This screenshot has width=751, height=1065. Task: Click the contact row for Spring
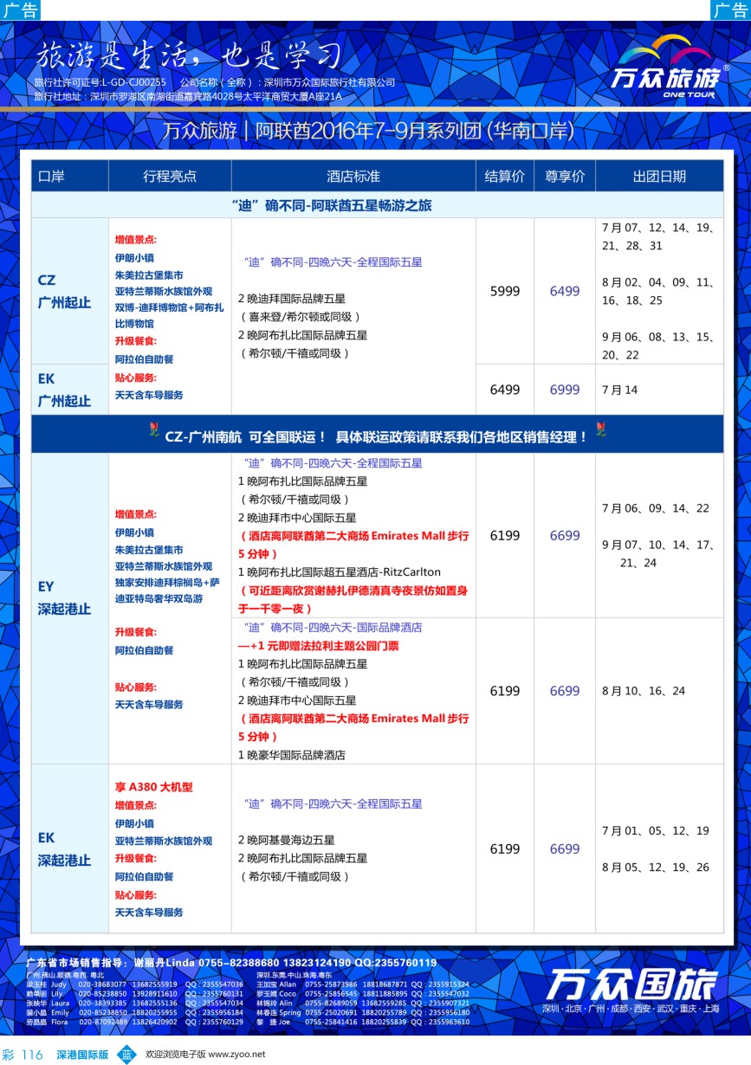pos(363,1013)
